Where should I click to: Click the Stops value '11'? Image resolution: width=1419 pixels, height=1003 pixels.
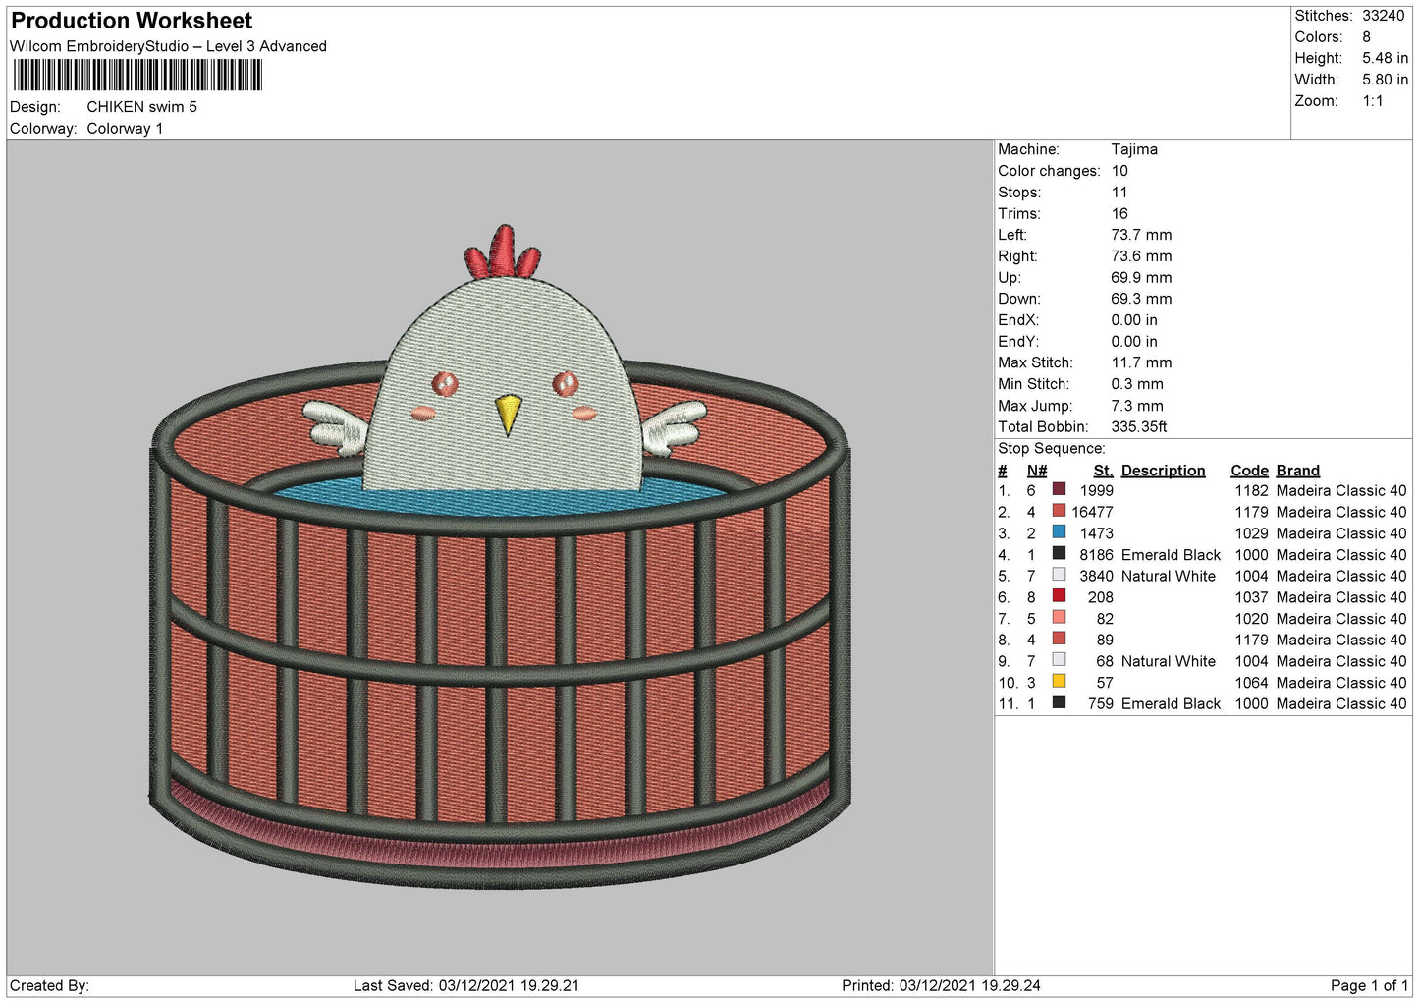(x=1119, y=193)
